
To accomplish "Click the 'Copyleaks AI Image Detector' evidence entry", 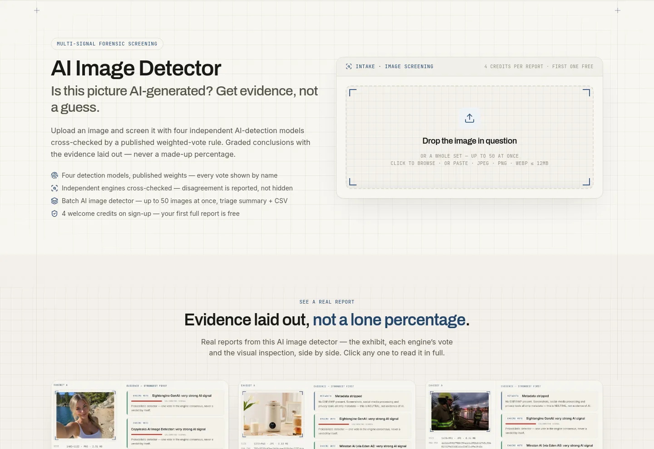I will pos(176,434).
